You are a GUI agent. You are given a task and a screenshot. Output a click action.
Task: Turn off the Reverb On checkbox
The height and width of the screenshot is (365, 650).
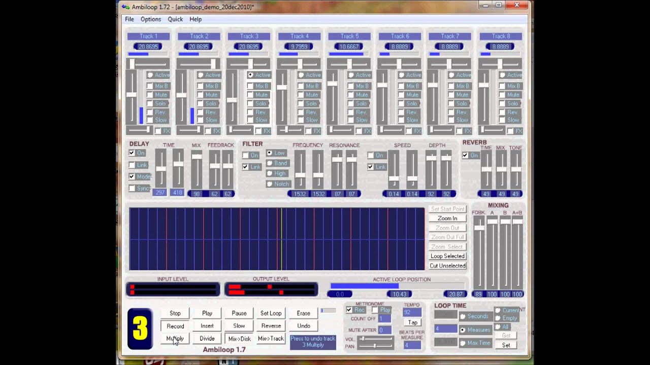465,155
